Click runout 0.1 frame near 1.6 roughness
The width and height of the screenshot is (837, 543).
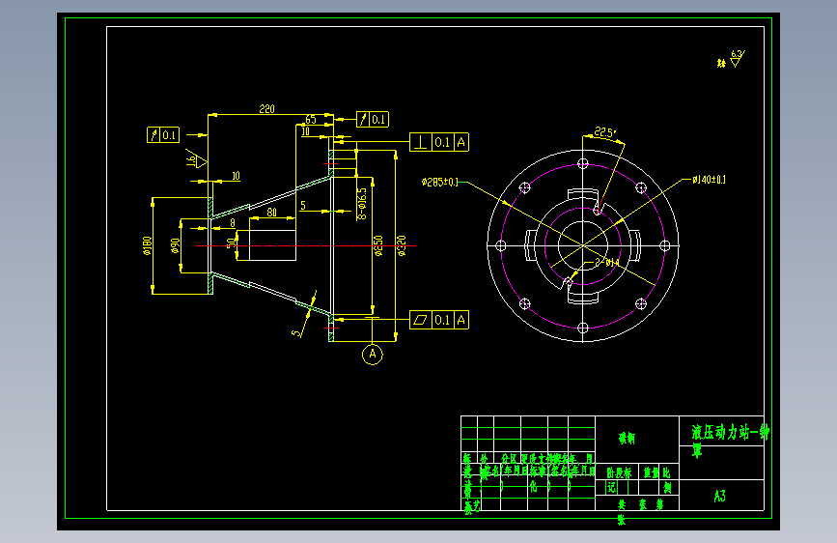[x=163, y=134]
